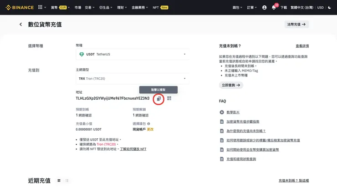Open the 如何使用錯誤或缺少的標籤 FAQ link

click(x=263, y=140)
